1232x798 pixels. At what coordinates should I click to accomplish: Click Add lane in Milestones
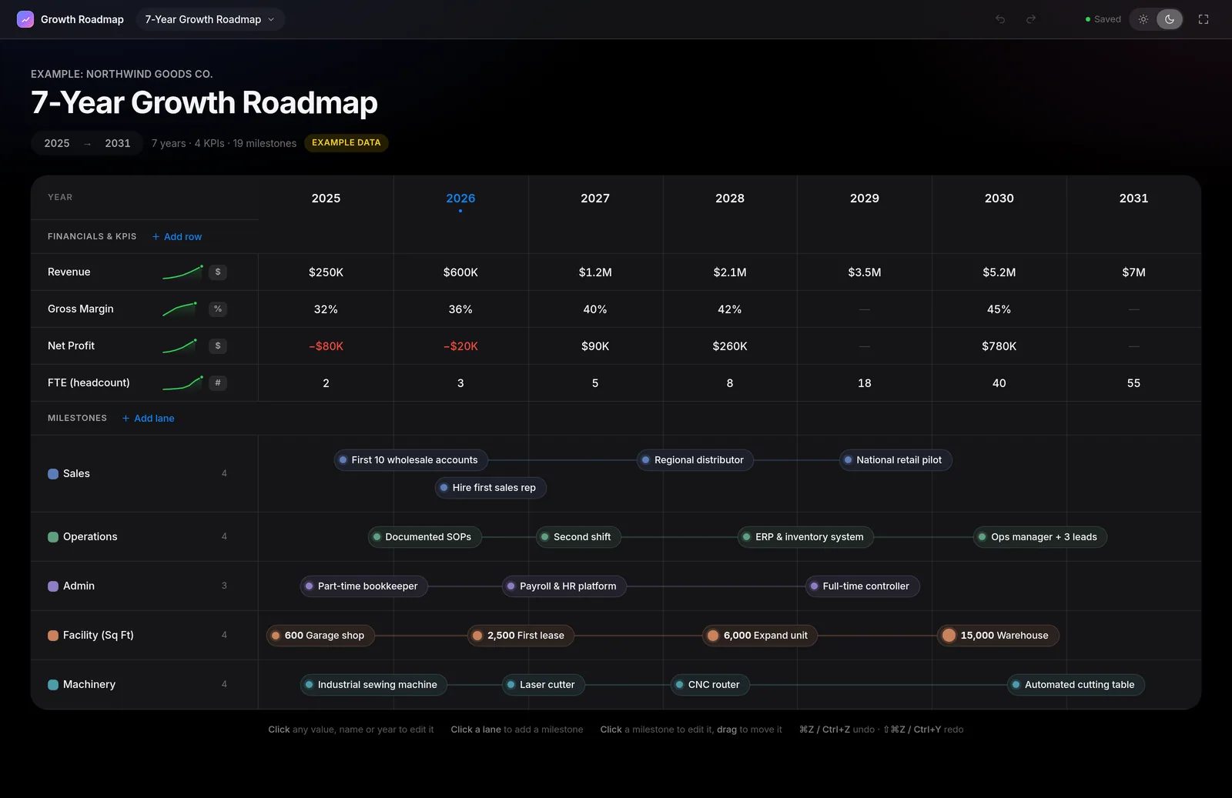click(149, 418)
